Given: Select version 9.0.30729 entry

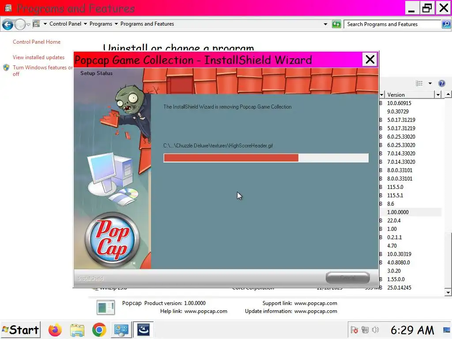Looking at the screenshot, I should click(398, 112).
